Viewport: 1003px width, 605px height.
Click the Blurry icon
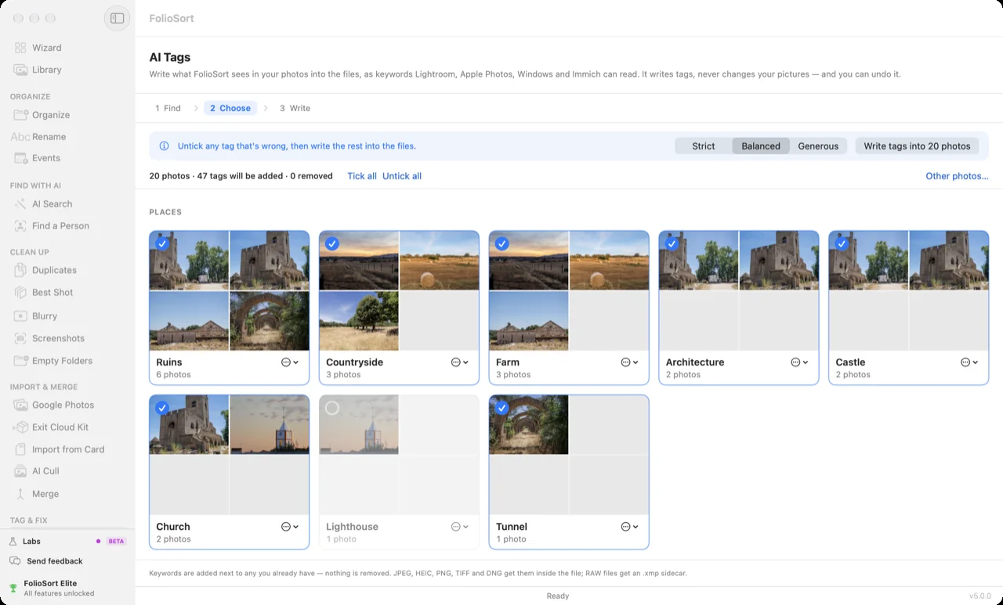[x=20, y=316]
